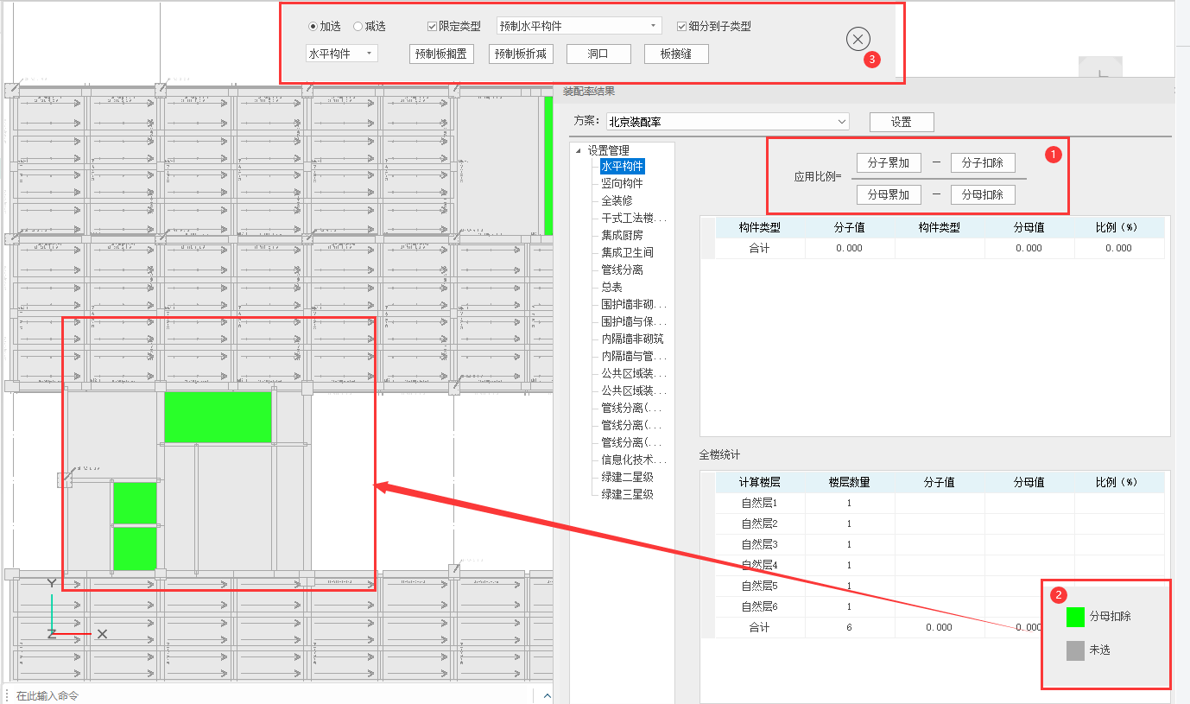Select the 减选 radio button
Screen dimensions: 1190x704
click(358, 27)
